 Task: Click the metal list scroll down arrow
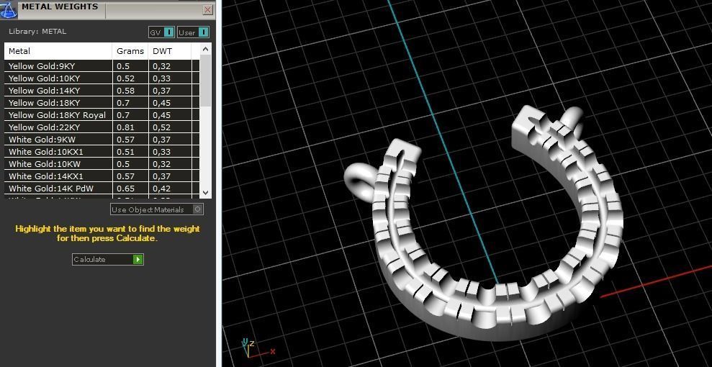(206, 192)
